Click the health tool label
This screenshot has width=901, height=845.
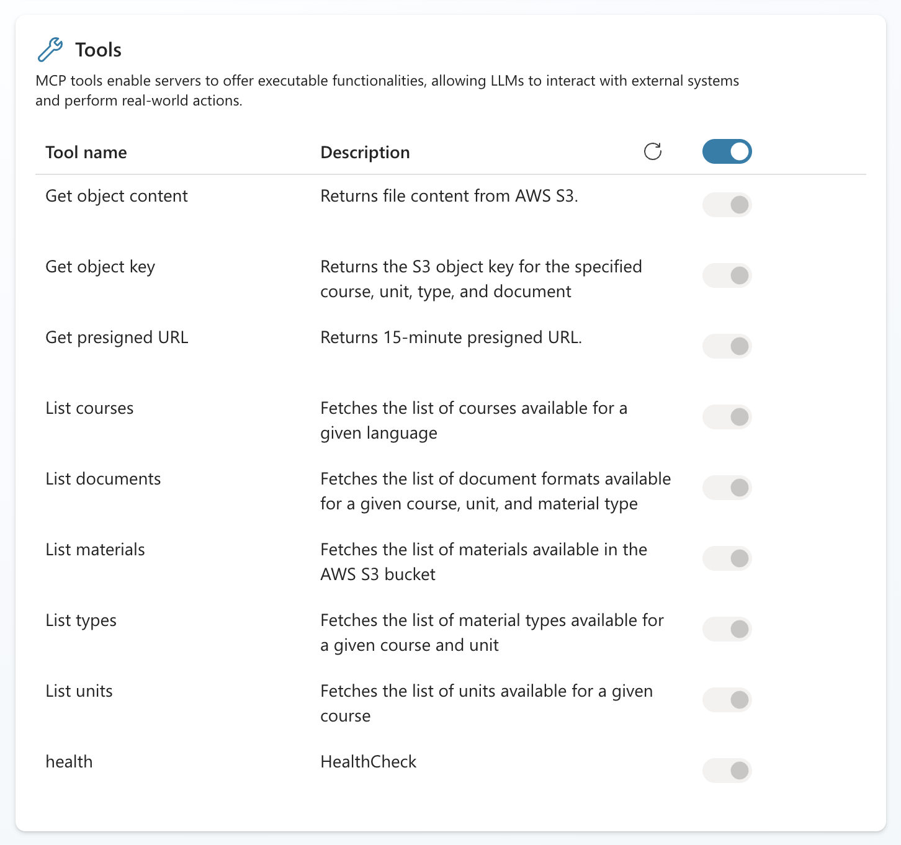pyautogui.click(x=69, y=761)
